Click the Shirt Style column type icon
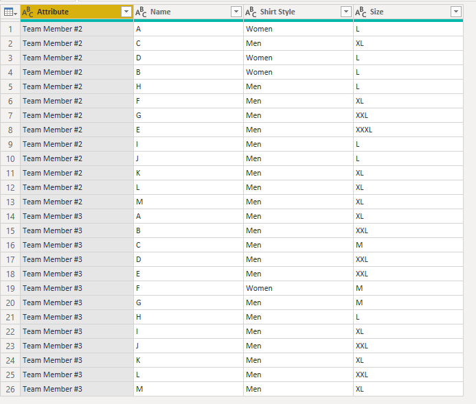The width and height of the screenshot is (476, 404). pyautogui.click(x=251, y=12)
